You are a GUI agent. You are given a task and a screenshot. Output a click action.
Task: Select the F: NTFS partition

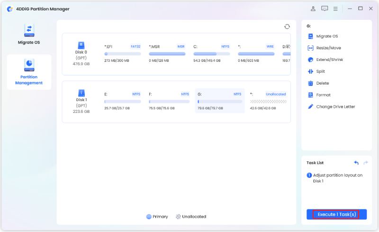click(169, 101)
